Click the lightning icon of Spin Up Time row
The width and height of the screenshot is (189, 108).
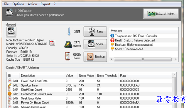tap(10, 85)
